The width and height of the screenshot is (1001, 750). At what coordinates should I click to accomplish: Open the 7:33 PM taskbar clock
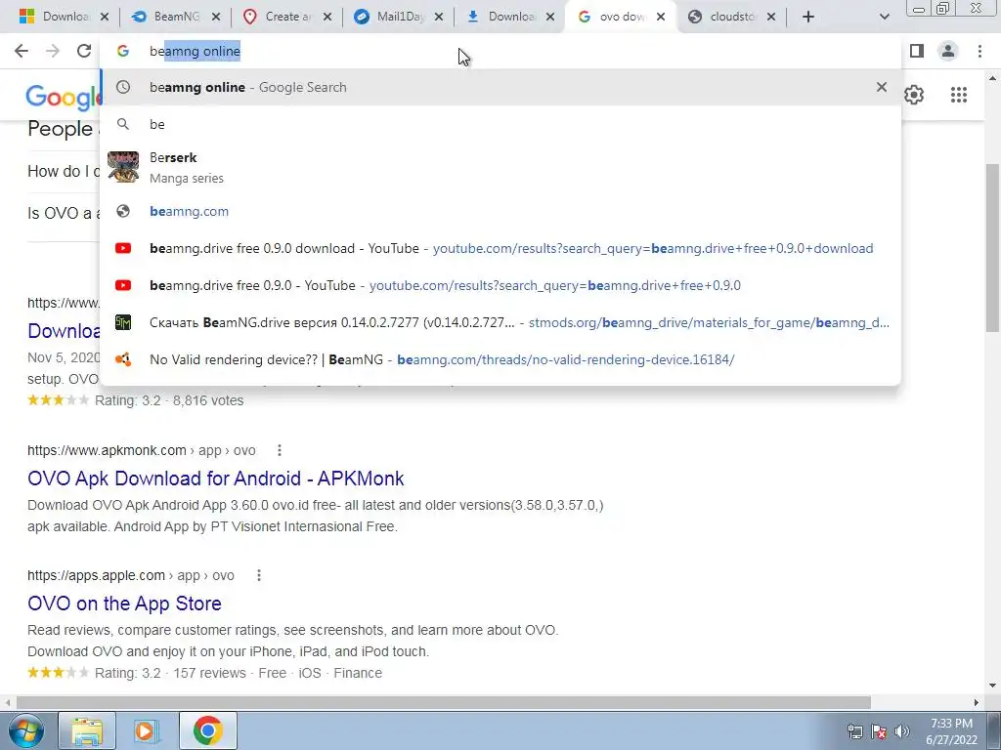[951, 731]
